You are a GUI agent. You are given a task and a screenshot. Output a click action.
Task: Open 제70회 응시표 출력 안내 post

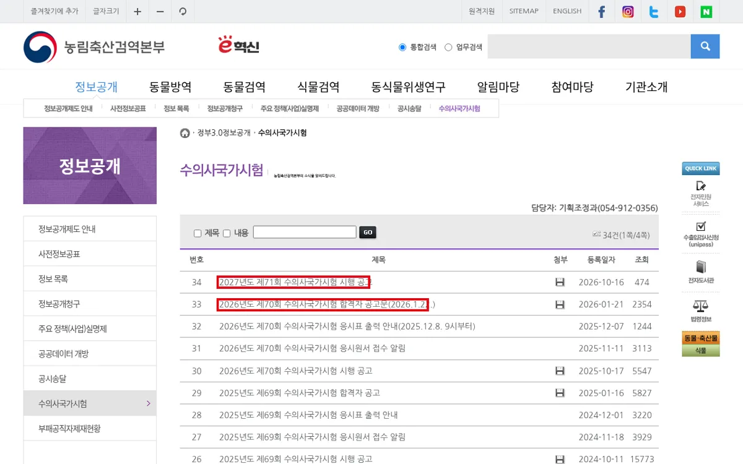347,326
